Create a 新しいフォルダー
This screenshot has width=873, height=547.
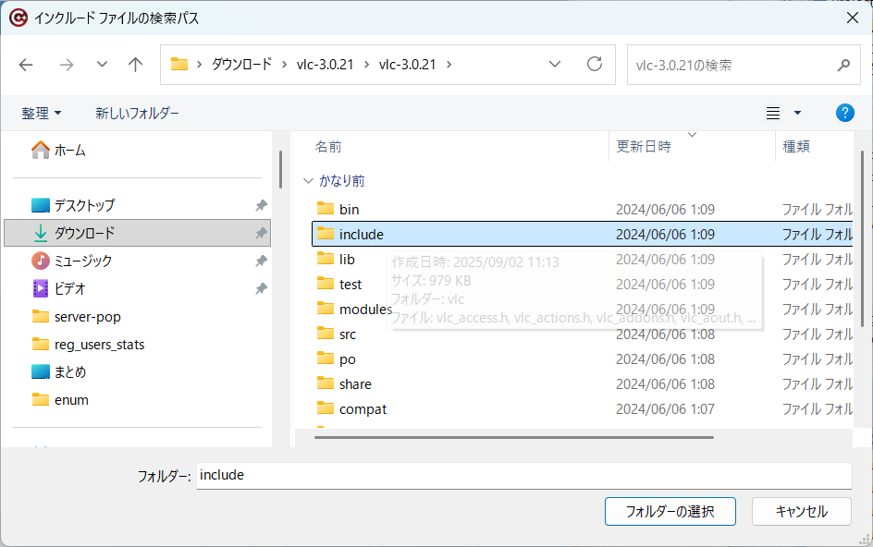(137, 113)
